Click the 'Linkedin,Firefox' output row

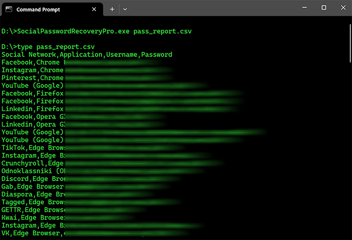120,109
